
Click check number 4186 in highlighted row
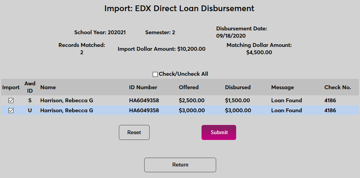(x=330, y=111)
